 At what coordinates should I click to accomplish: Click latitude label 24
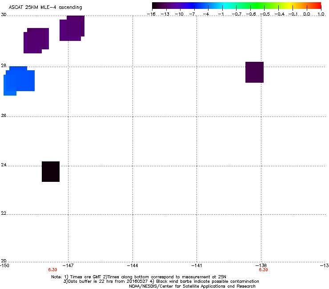pyautogui.click(x=4, y=165)
